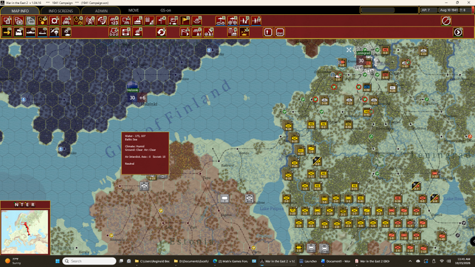Toggle second stacked-windows map info icon
The width and height of the screenshot is (475, 267).
click(19, 20)
